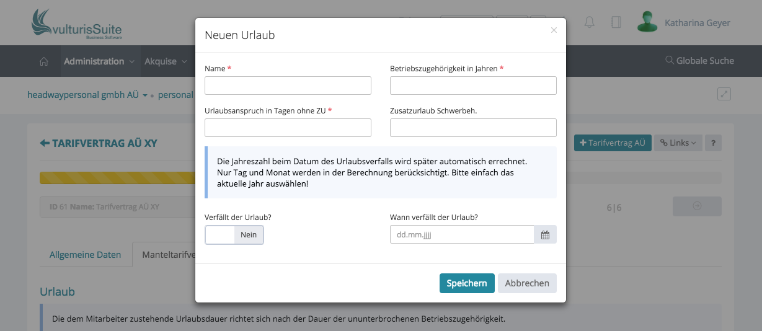762x331 pixels.
Task: Click the question mark help button
Action: point(713,143)
